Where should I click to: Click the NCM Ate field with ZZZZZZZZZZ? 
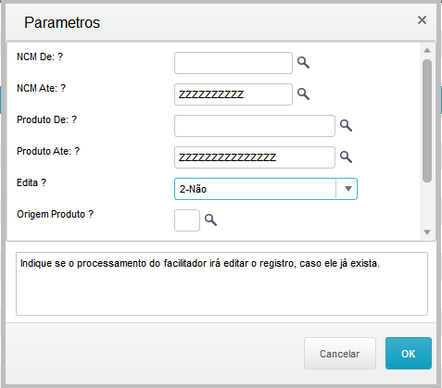tap(234, 94)
